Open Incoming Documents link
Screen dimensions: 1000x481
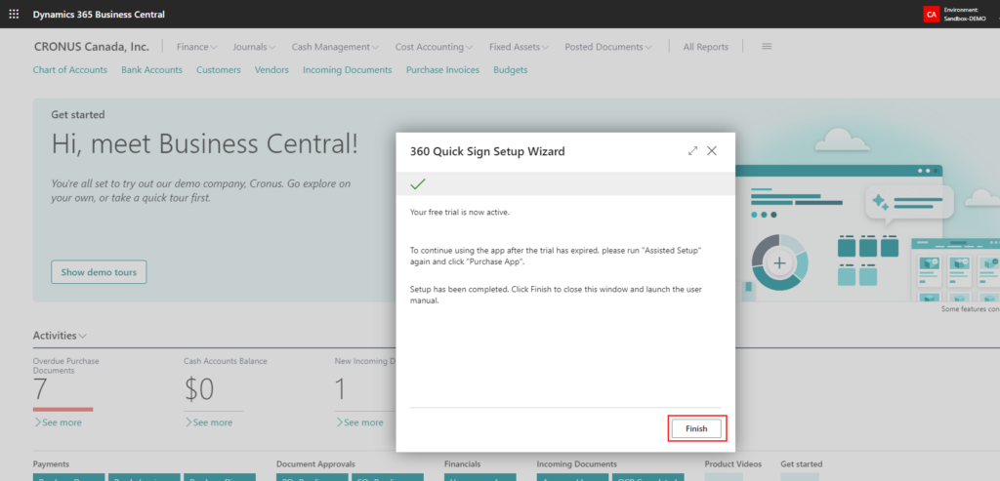tap(347, 70)
